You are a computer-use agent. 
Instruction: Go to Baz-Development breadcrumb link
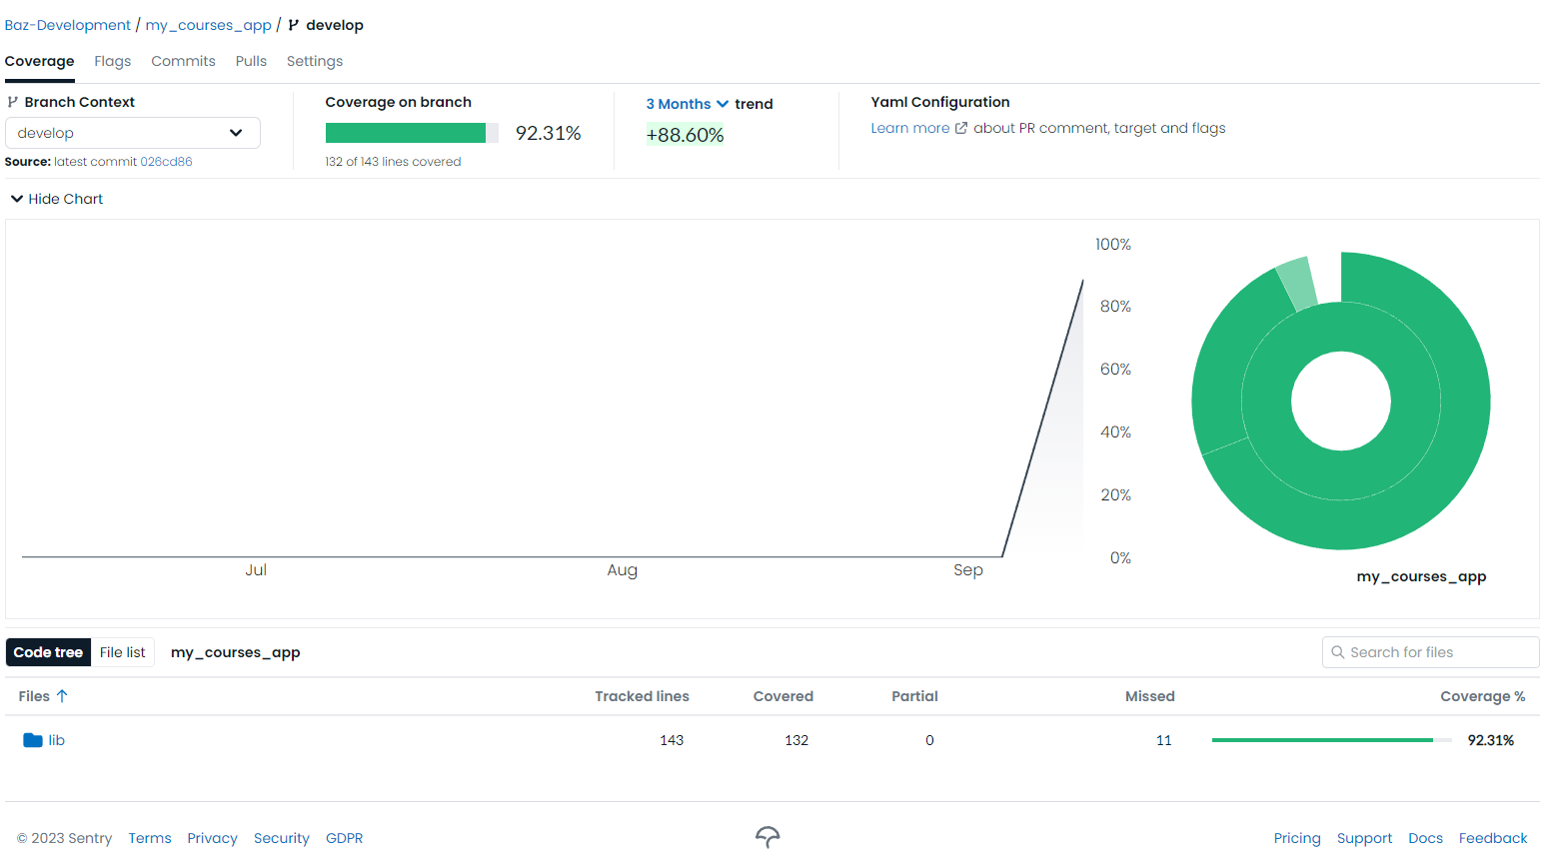click(68, 25)
